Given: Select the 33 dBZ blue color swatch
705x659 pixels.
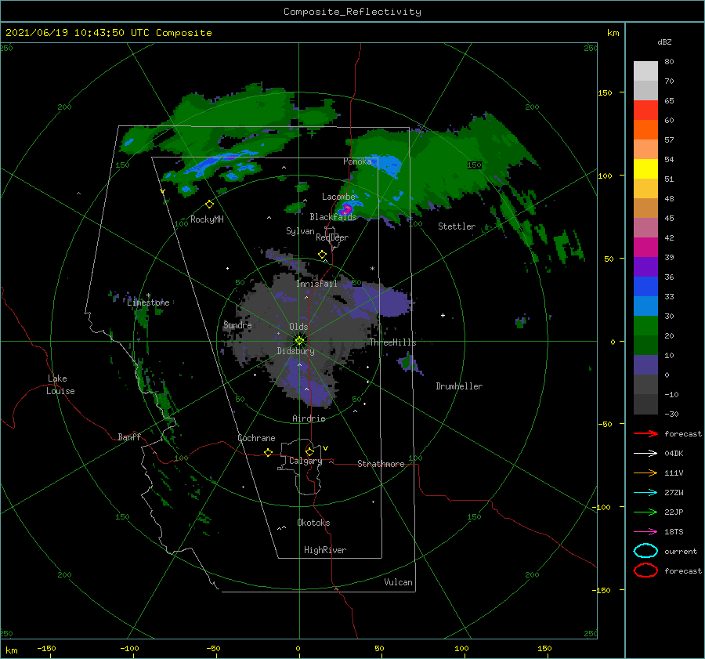Looking at the screenshot, I should [x=645, y=286].
